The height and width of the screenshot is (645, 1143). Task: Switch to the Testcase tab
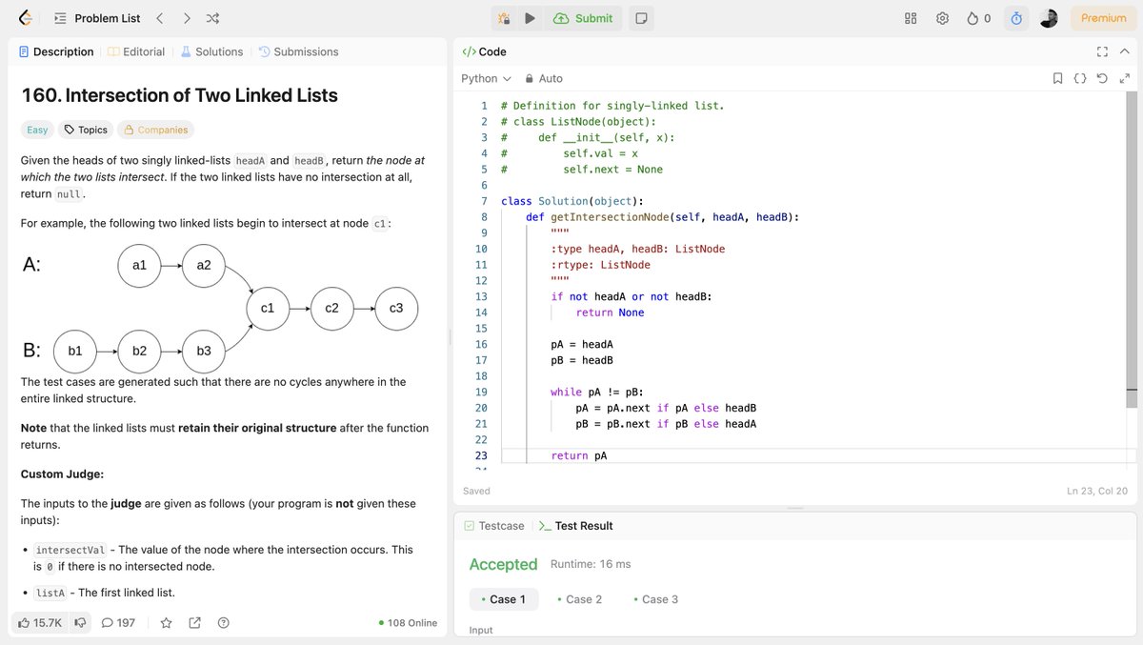pyautogui.click(x=494, y=526)
